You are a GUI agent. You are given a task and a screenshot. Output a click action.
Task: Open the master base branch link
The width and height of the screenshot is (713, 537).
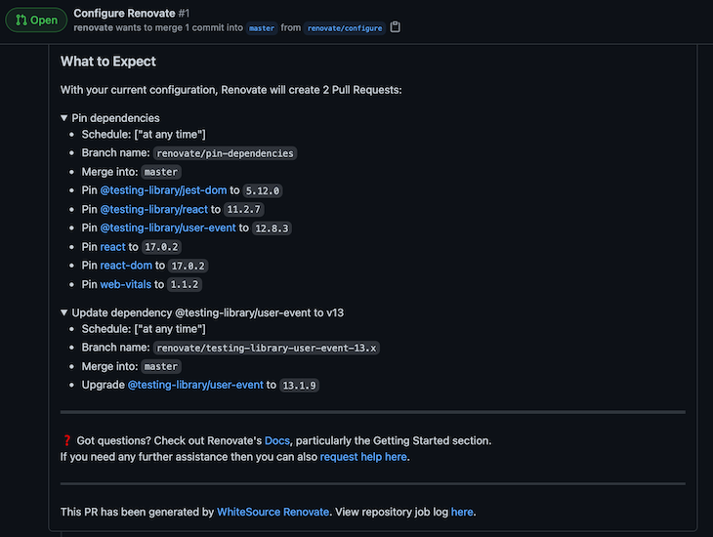click(262, 28)
